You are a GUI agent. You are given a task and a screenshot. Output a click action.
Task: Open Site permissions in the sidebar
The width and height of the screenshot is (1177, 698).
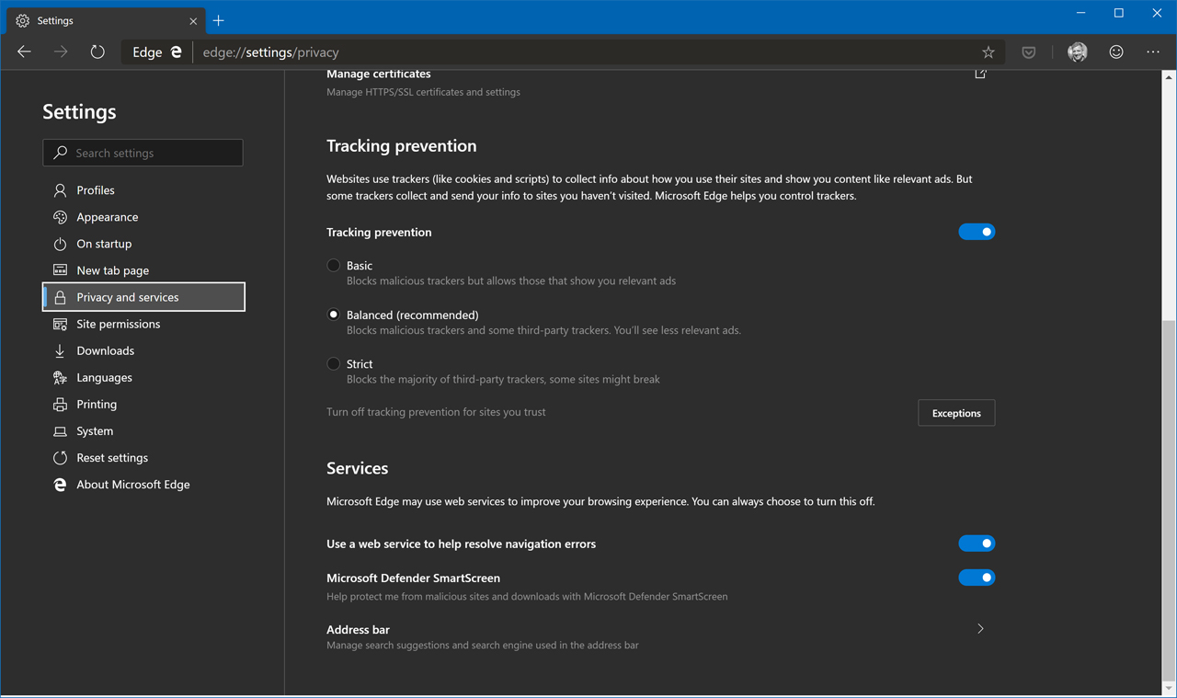point(118,324)
